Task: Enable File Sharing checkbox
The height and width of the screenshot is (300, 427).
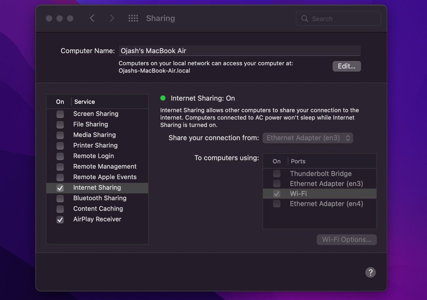Action: pyautogui.click(x=60, y=125)
